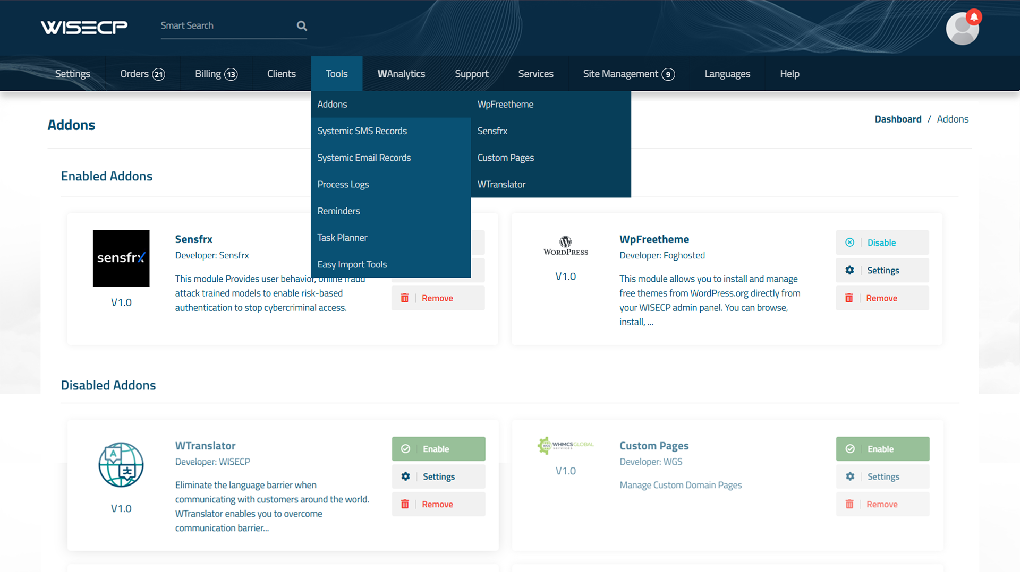This screenshot has width=1020, height=572.
Task: Open Task Planner from Tools menu
Action: pos(391,238)
